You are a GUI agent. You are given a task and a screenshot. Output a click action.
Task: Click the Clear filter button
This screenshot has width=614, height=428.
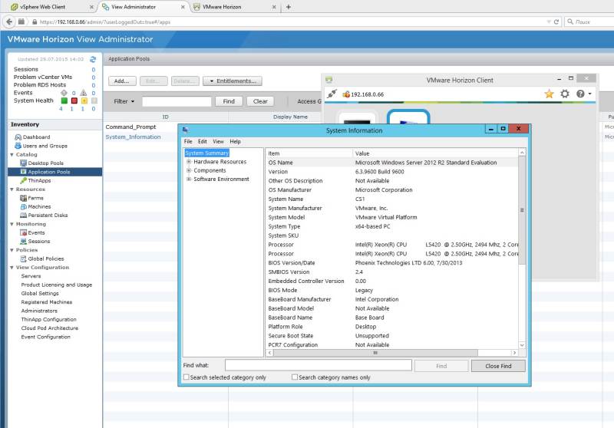coord(260,101)
